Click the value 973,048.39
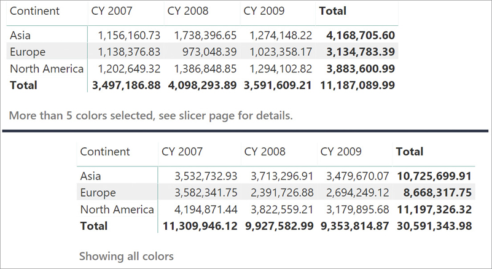Viewport: 492px width, 269px height. click(x=209, y=52)
